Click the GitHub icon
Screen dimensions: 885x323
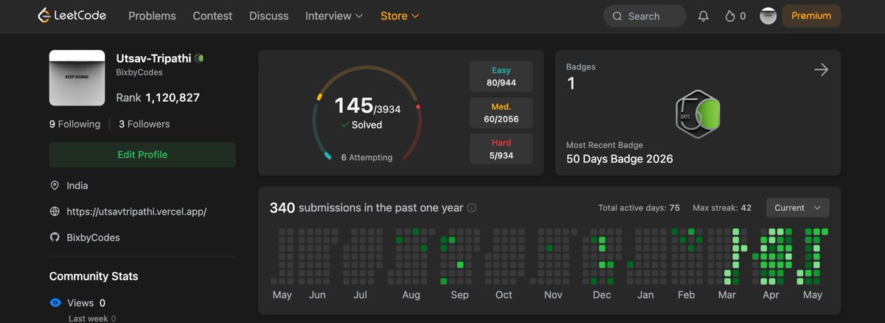[55, 237]
